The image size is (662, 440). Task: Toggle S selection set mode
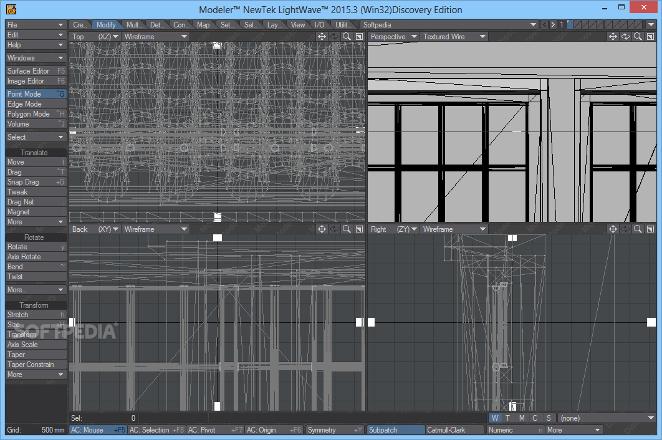tap(549, 418)
